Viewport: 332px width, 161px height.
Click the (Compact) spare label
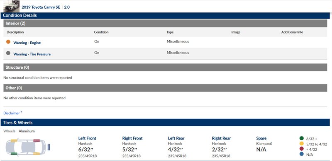click(x=264, y=144)
